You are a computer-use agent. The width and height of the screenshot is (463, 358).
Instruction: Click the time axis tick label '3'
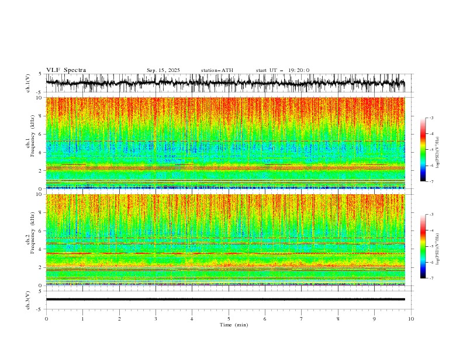[x=156, y=319]
